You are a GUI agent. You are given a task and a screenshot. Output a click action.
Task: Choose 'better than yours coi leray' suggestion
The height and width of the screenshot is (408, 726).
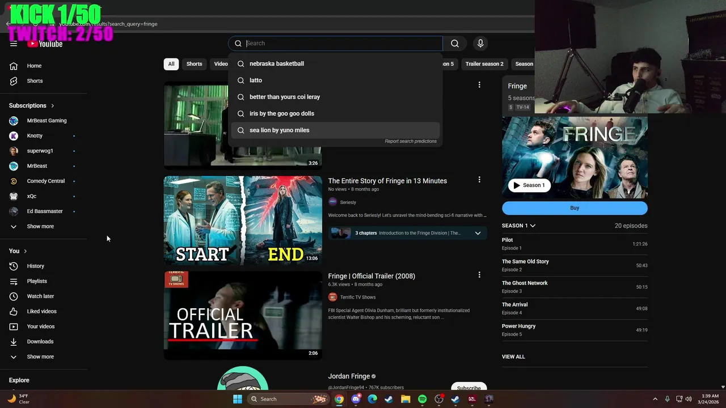(336, 97)
